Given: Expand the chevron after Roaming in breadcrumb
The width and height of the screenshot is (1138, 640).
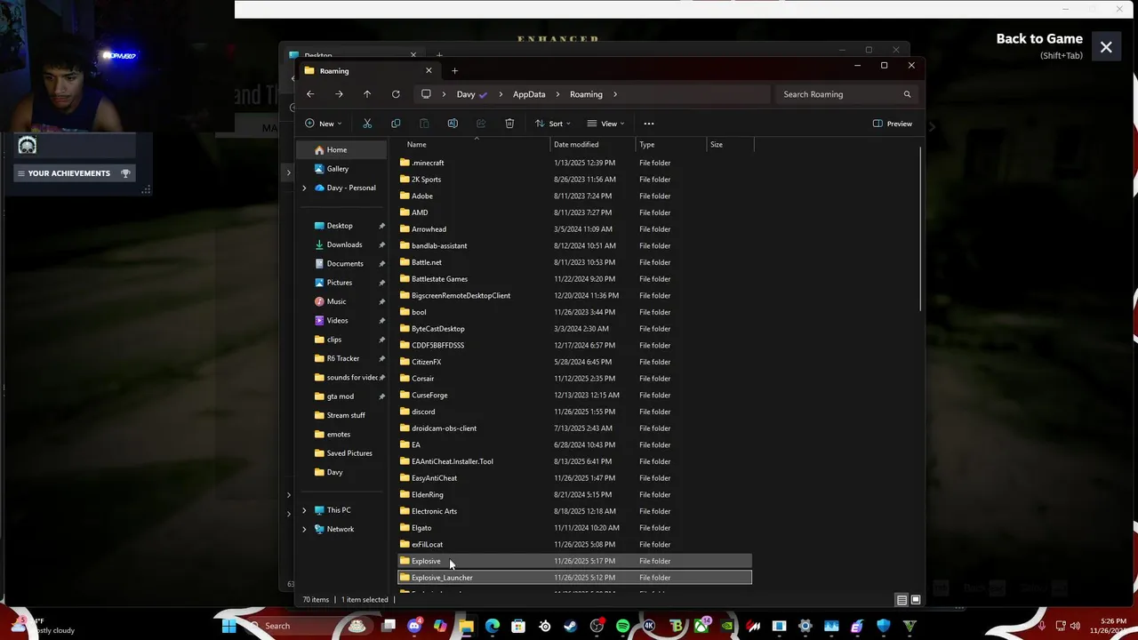Looking at the screenshot, I should (x=615, y=94).
